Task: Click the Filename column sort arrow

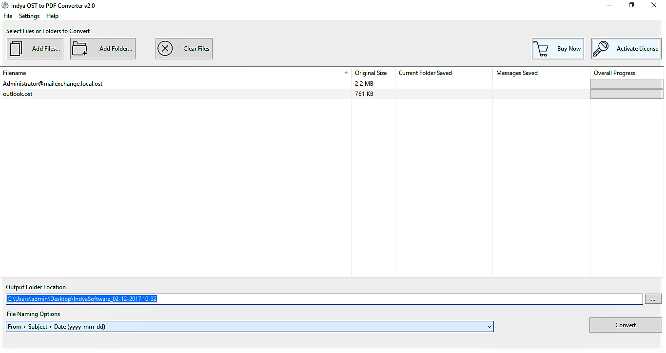Action: (346, 73)
